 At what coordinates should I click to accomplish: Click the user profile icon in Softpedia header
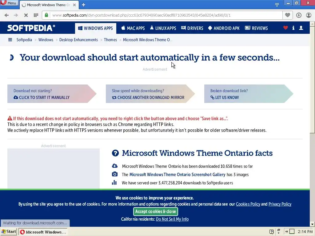pyautogui.click(x=301, y=28)
